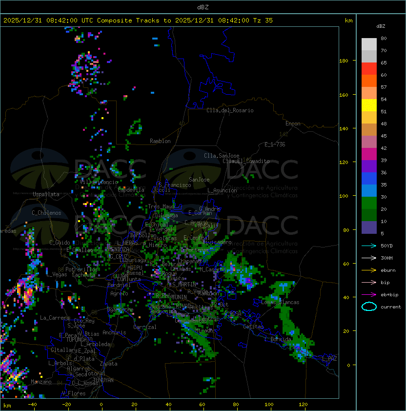Screen dimensions: 406x411
Task: Click the 'S_MARTIN' map label
Action: [184, 285]
